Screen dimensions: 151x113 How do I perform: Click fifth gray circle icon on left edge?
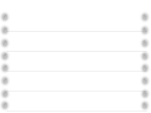point(5,68)
